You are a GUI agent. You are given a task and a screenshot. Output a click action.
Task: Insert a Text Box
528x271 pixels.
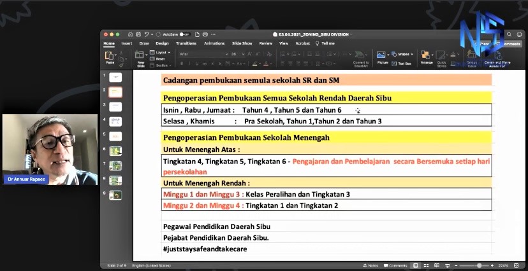click(x=401, y=64)
